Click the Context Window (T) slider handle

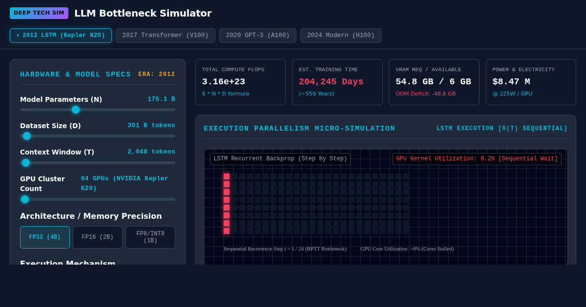click(26, 163)
